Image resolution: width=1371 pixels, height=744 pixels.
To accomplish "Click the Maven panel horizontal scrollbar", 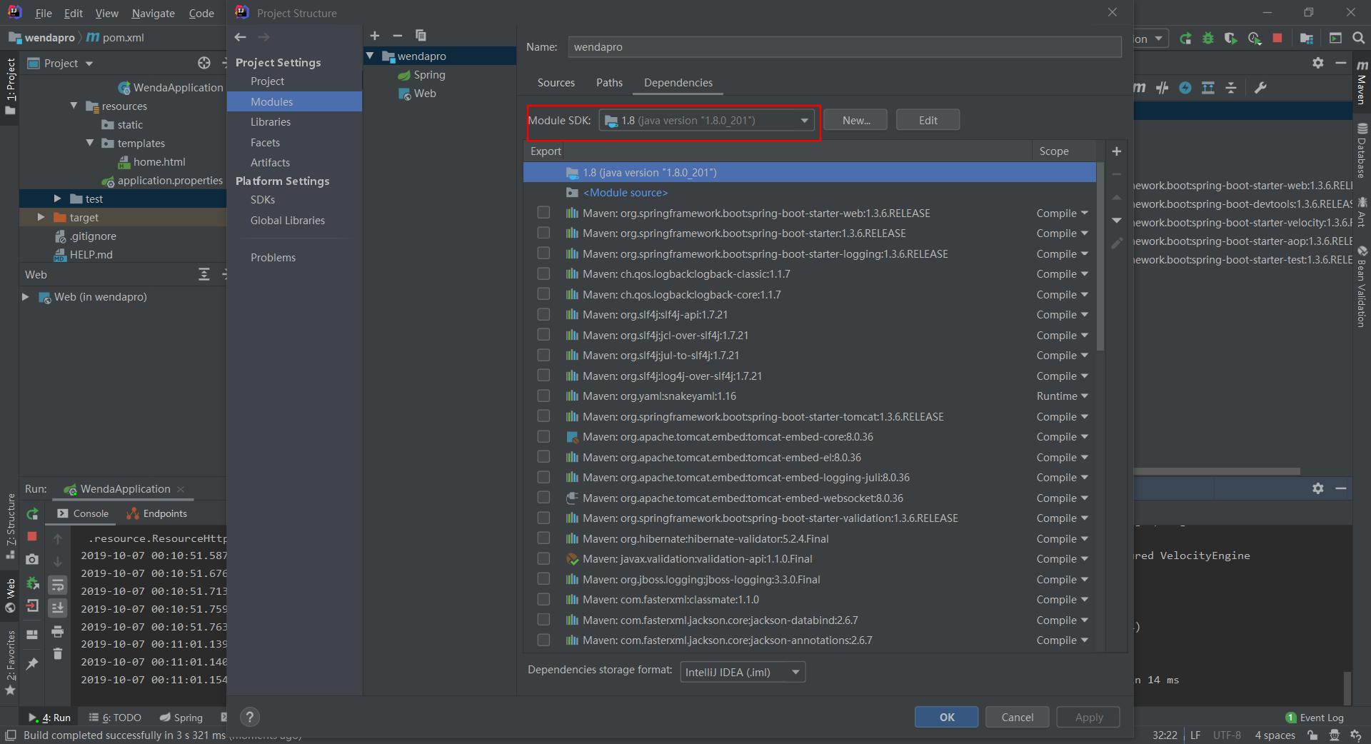I will click(x=1217, y=471).
